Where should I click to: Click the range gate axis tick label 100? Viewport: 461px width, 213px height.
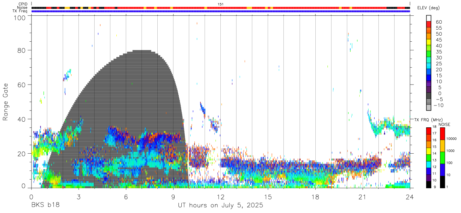pos(20,17)
